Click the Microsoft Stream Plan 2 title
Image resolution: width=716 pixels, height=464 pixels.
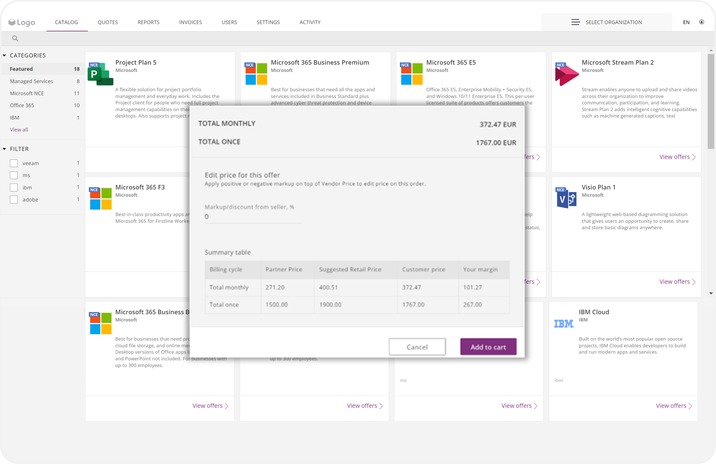(x=617, y=62)
